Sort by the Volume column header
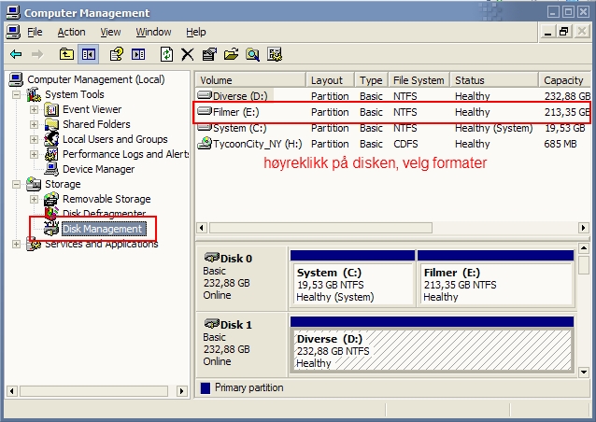596x422 pixels. point(251,80)
